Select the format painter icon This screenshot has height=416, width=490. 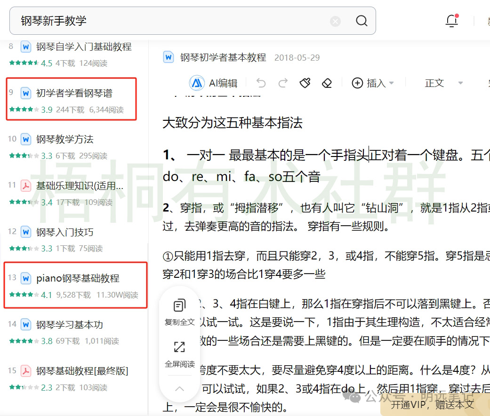305,83
